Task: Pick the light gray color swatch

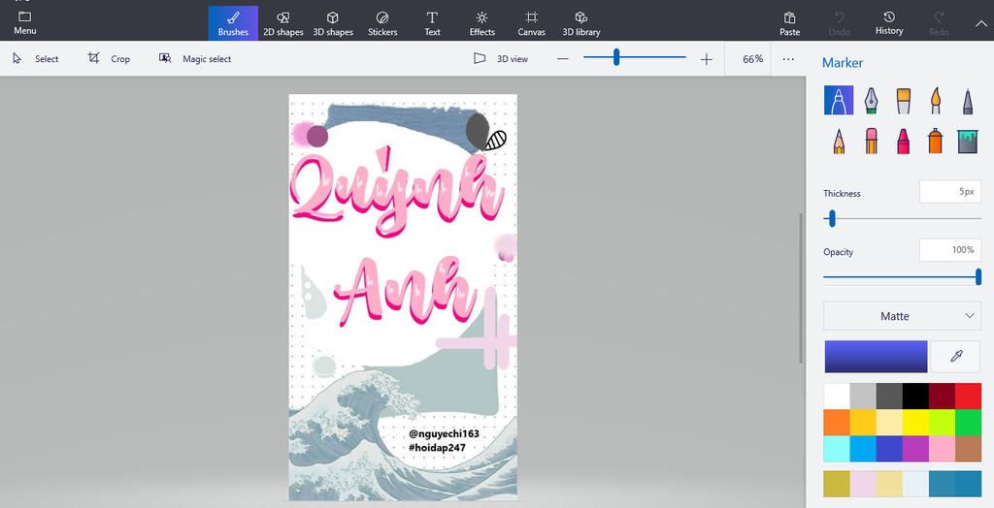Action: 863,396
